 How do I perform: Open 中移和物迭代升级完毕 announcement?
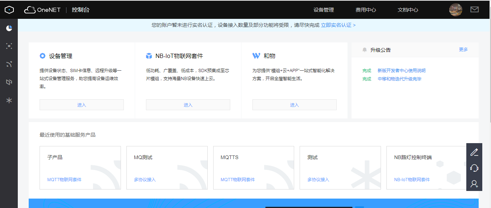pyautogui.click(x=399, y=79)
